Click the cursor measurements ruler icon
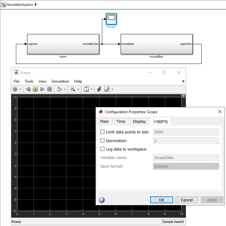The image size is (226, 226). pyautogui.click(x=107, y=89)
